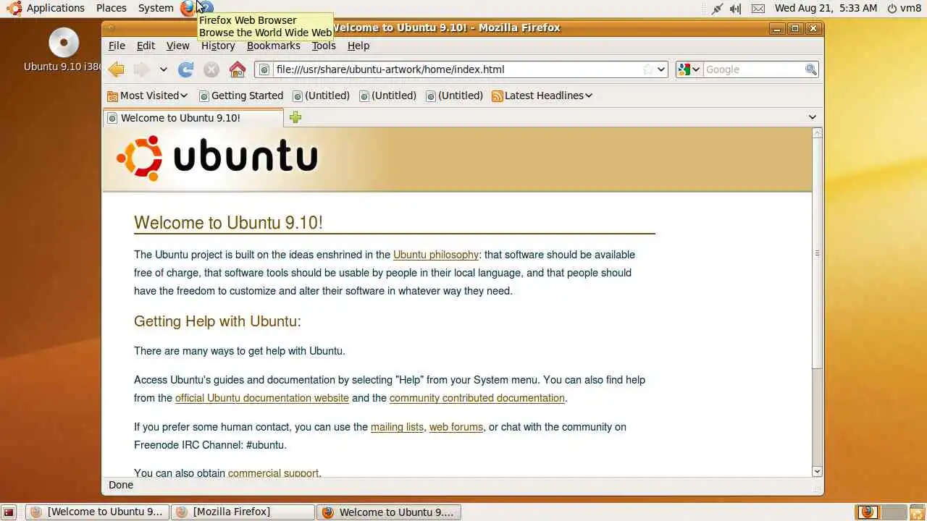Click the Stop loading icon
Viewport: 927px width, 521px height.
click(x=211, y=69)
